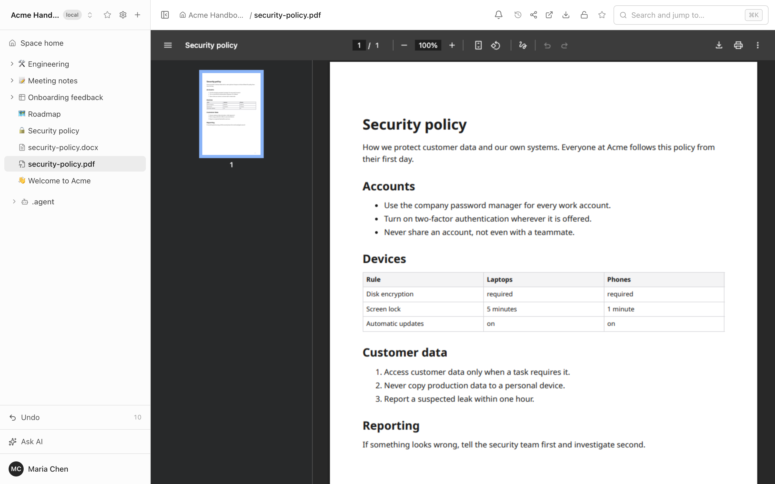Zoom out of the PDF
775x484 pixels.
pyautogui.click(x=404, y=45)
